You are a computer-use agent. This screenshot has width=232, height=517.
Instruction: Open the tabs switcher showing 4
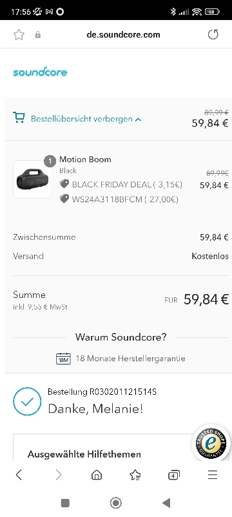[x=174, y=475]
